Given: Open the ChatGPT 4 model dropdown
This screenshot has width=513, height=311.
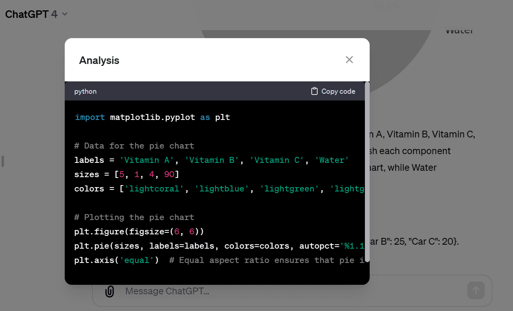Looking at the screenshot, I should (37, 14).
